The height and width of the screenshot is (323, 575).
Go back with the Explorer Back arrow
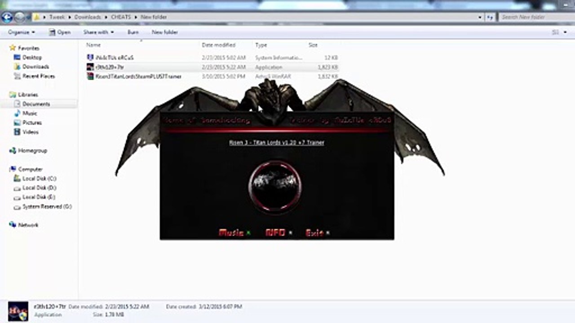click(7, 17)
